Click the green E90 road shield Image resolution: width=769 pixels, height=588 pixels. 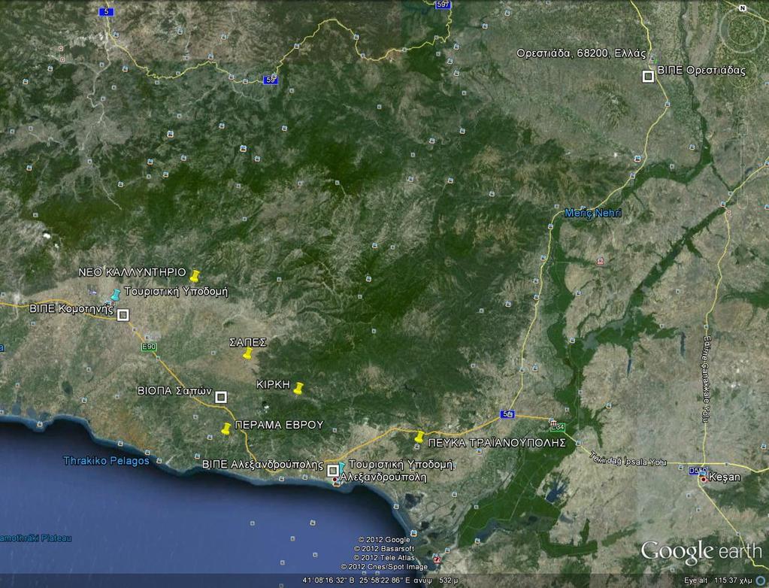coord(149,347)
